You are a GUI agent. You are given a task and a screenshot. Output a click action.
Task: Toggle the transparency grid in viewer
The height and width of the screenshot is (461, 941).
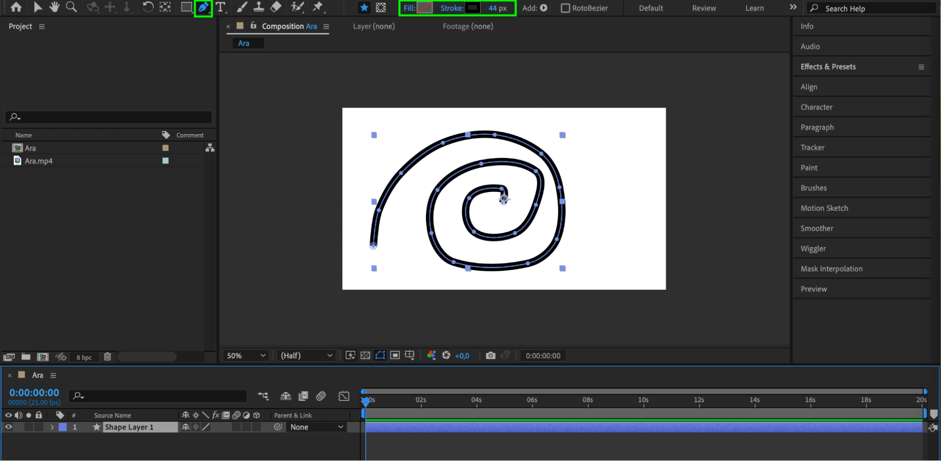[x=365, y=356]
